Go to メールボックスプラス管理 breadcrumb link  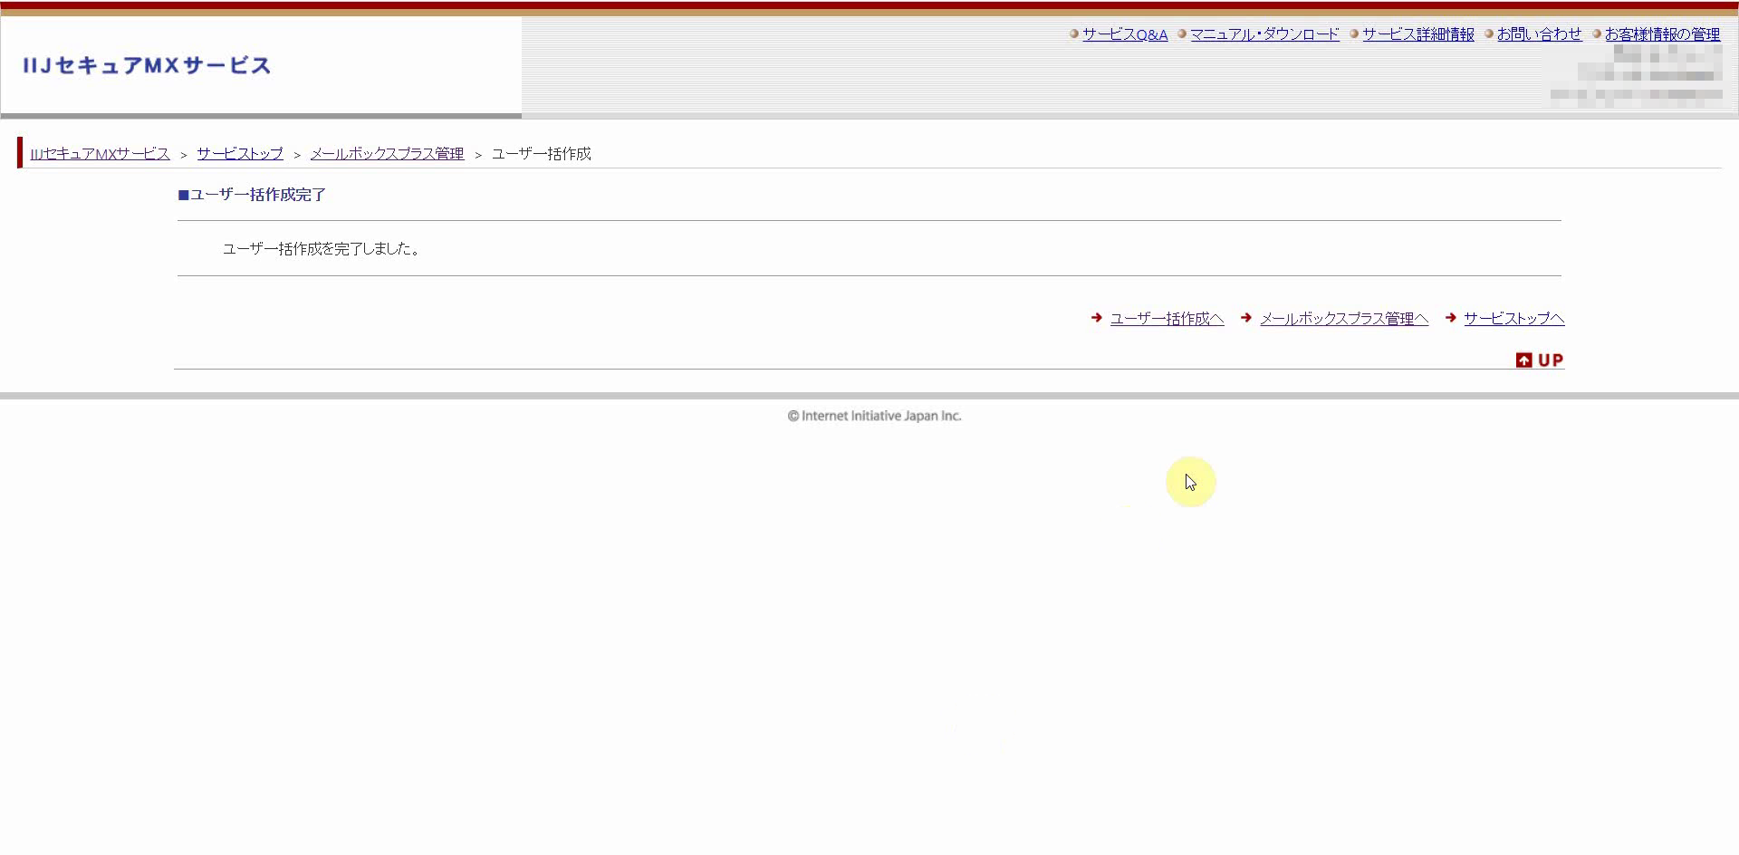pyautogui.click(x=387, y=154)
